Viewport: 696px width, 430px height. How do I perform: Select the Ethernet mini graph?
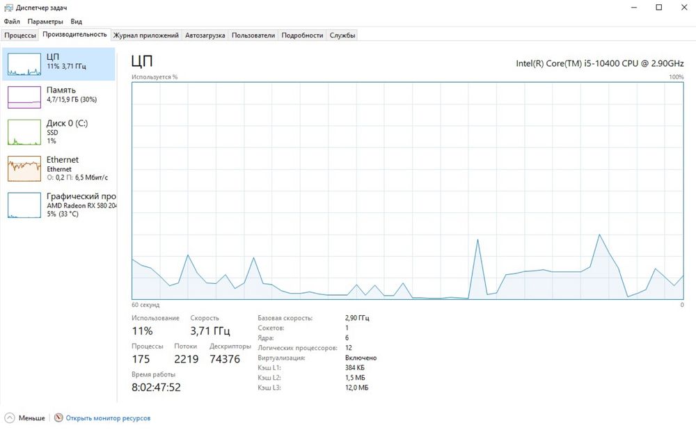click(x=24, y=168)
